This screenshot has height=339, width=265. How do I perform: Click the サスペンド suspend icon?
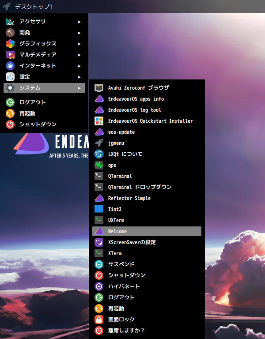[x=99, y=264]
